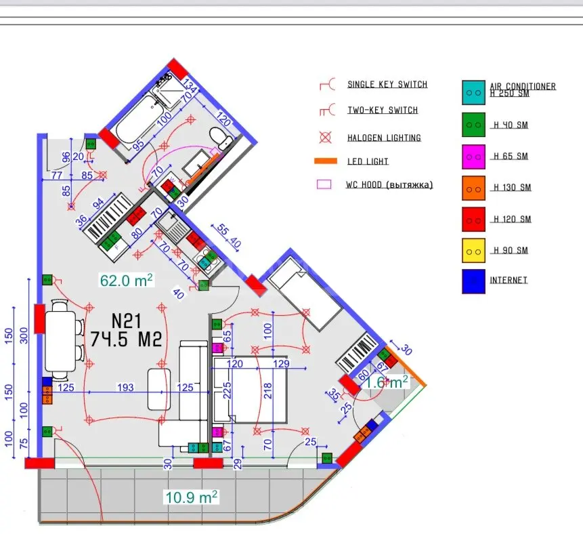
Task: Click the '193' dimension in living room
Action: click(125, 388)
